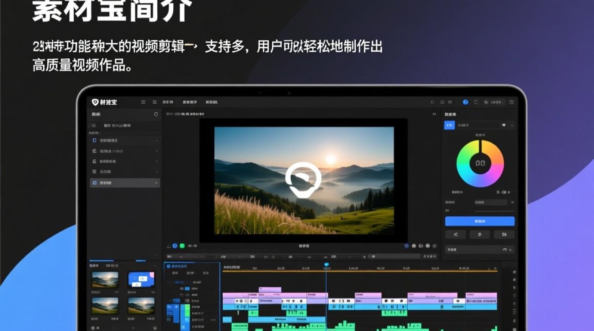The width and height of the screenshot is (594, 331).
Task: Click the rightmost icon button under the blue button
Action: click(504, 234)
